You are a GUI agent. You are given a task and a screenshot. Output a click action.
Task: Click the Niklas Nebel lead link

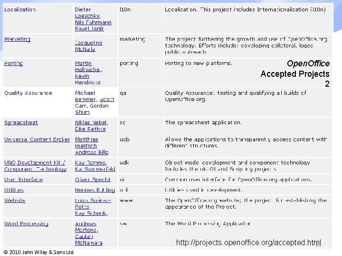tap(91, 123)
